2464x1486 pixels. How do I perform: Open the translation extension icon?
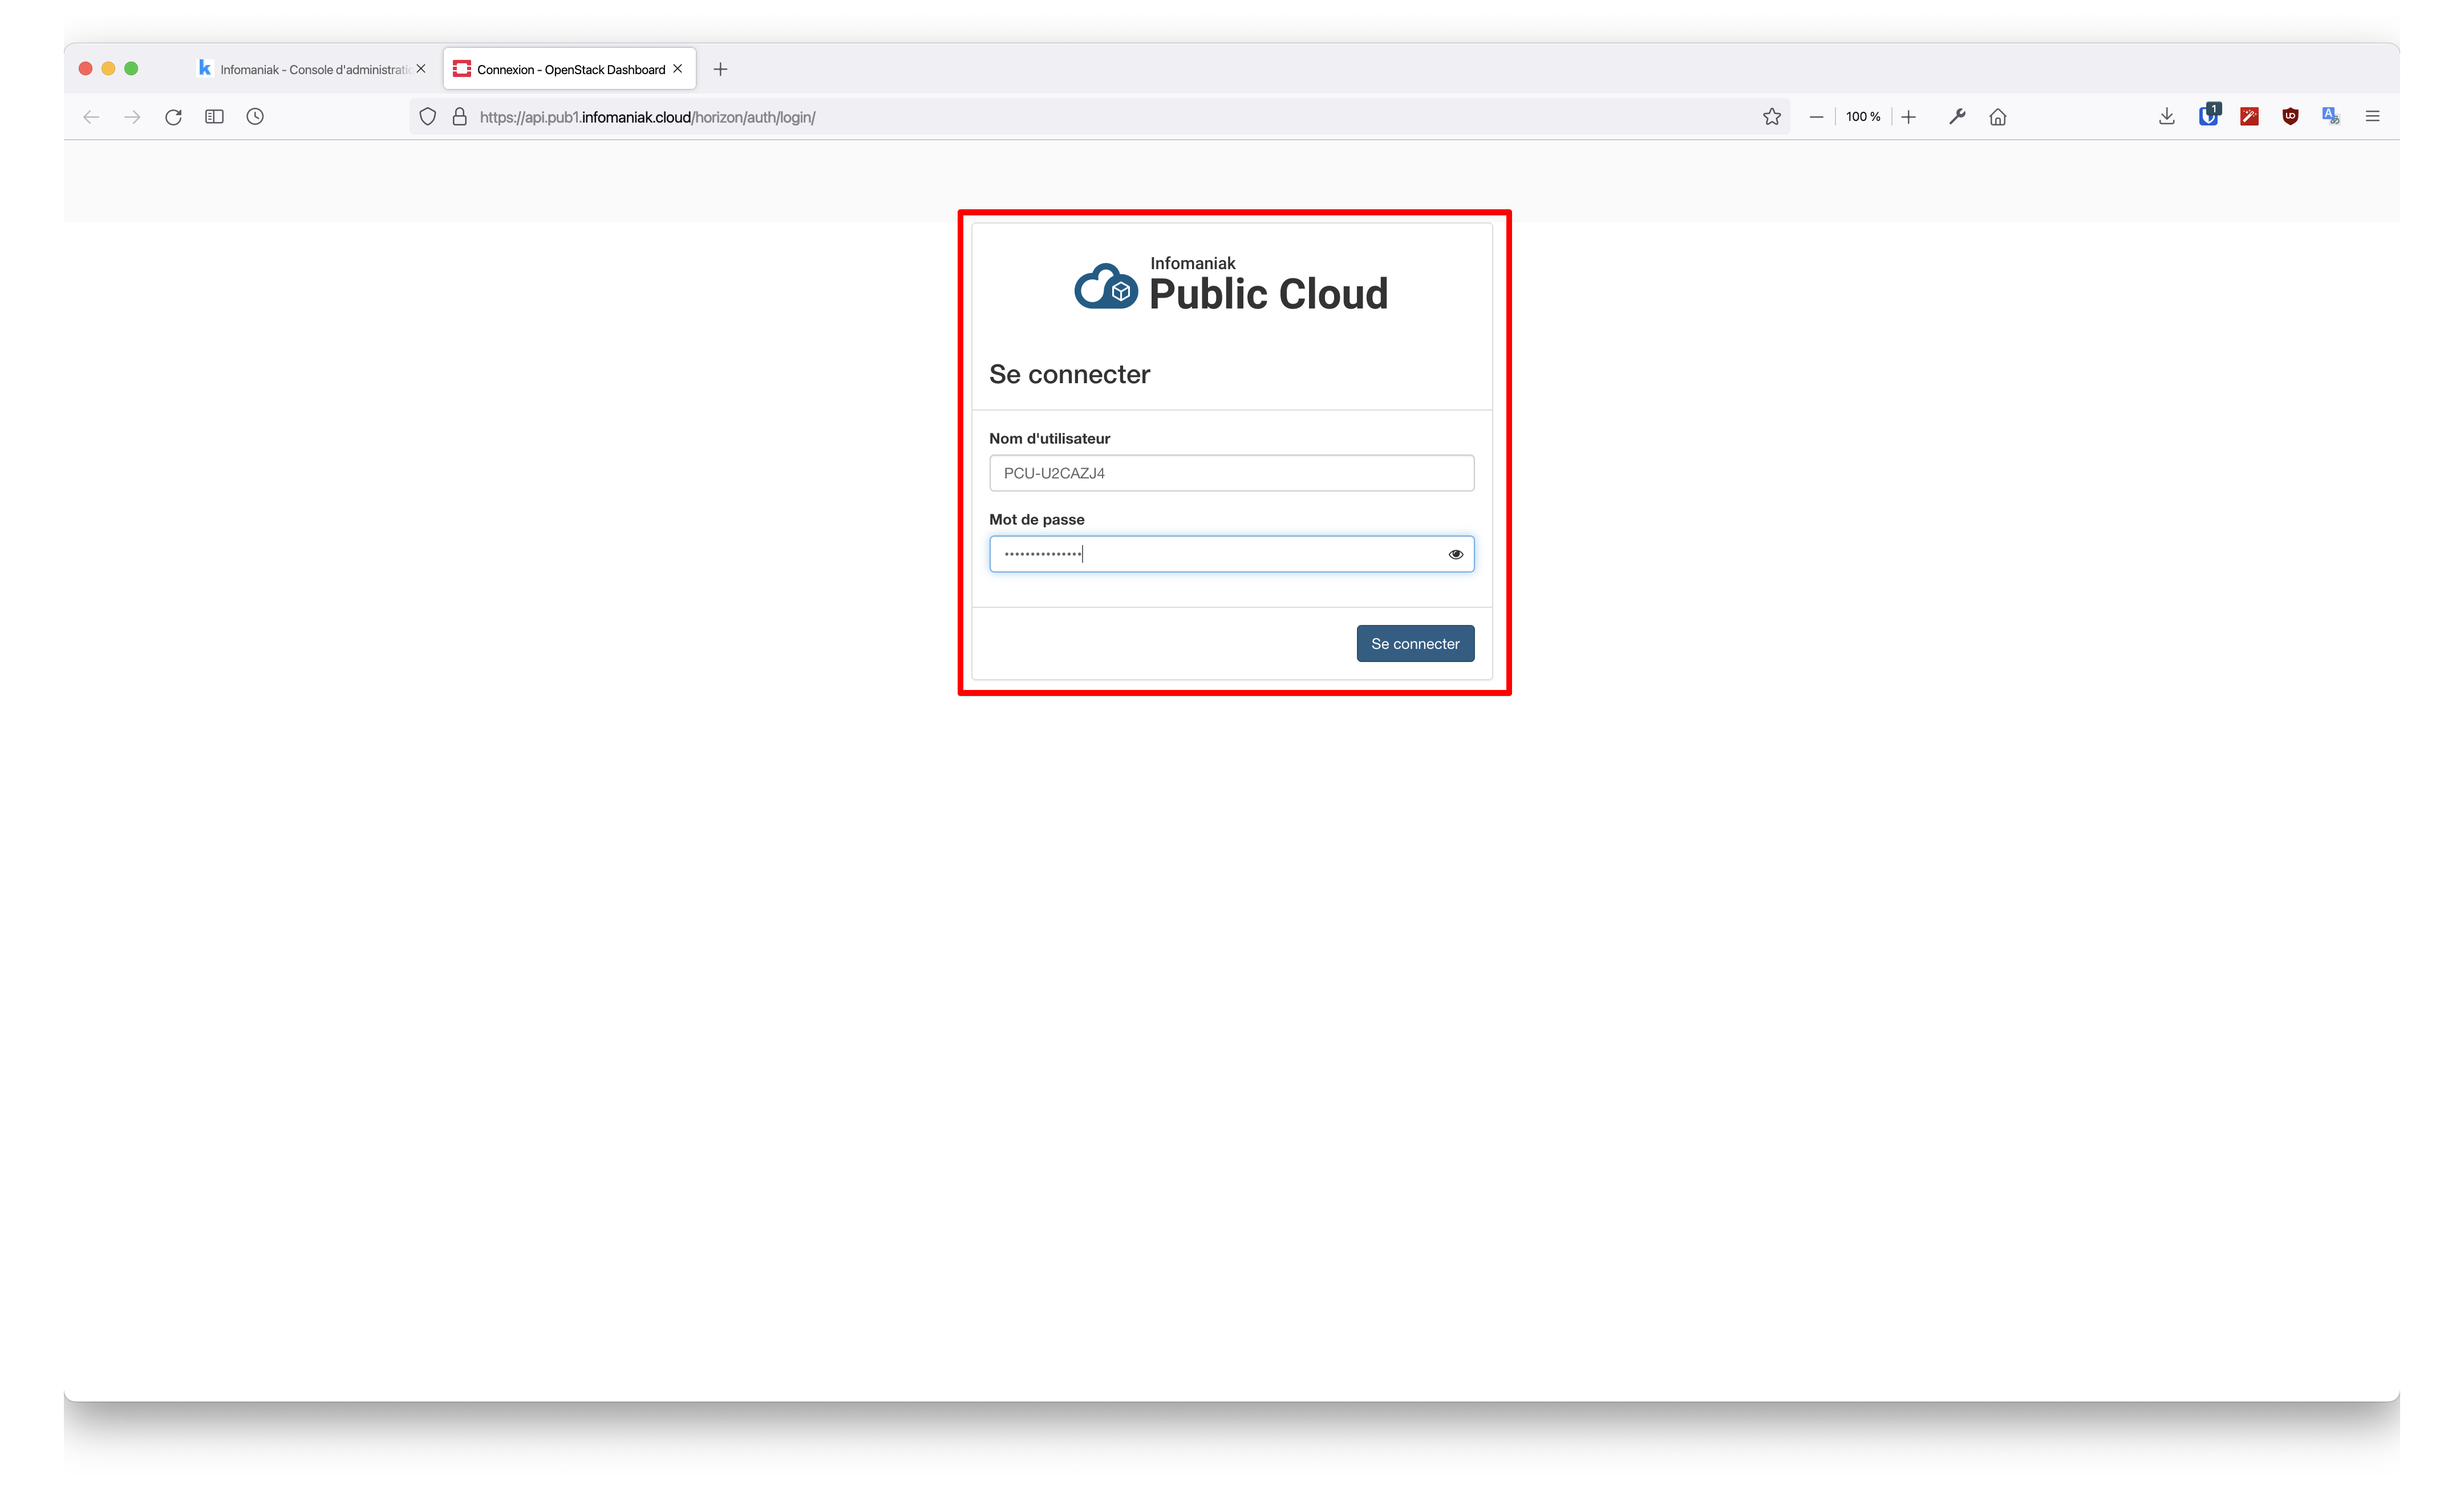click(x=2330, y=116)
